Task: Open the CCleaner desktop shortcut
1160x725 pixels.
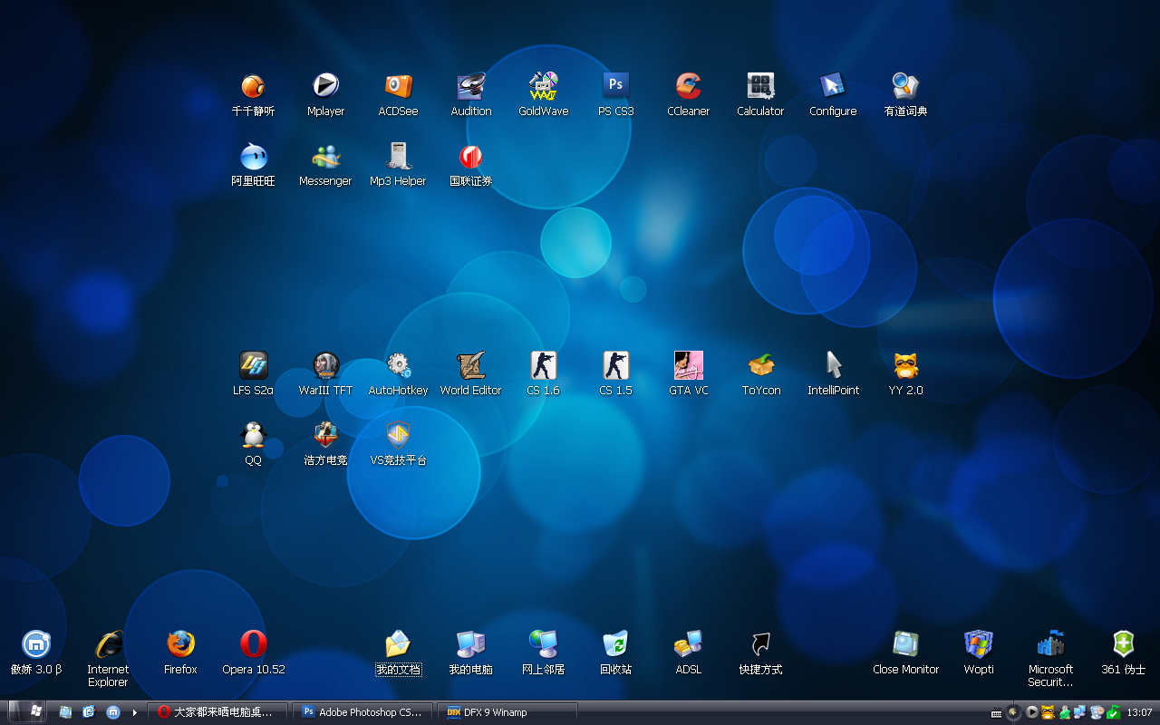Action: click(688, 95)
